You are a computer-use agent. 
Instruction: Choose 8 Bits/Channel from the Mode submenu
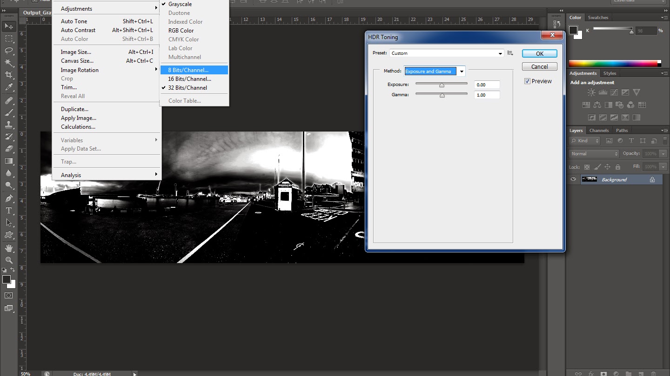(x=194, y=70)
